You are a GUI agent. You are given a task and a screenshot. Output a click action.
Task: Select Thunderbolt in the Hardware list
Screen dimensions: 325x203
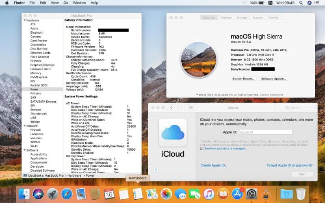39,114
